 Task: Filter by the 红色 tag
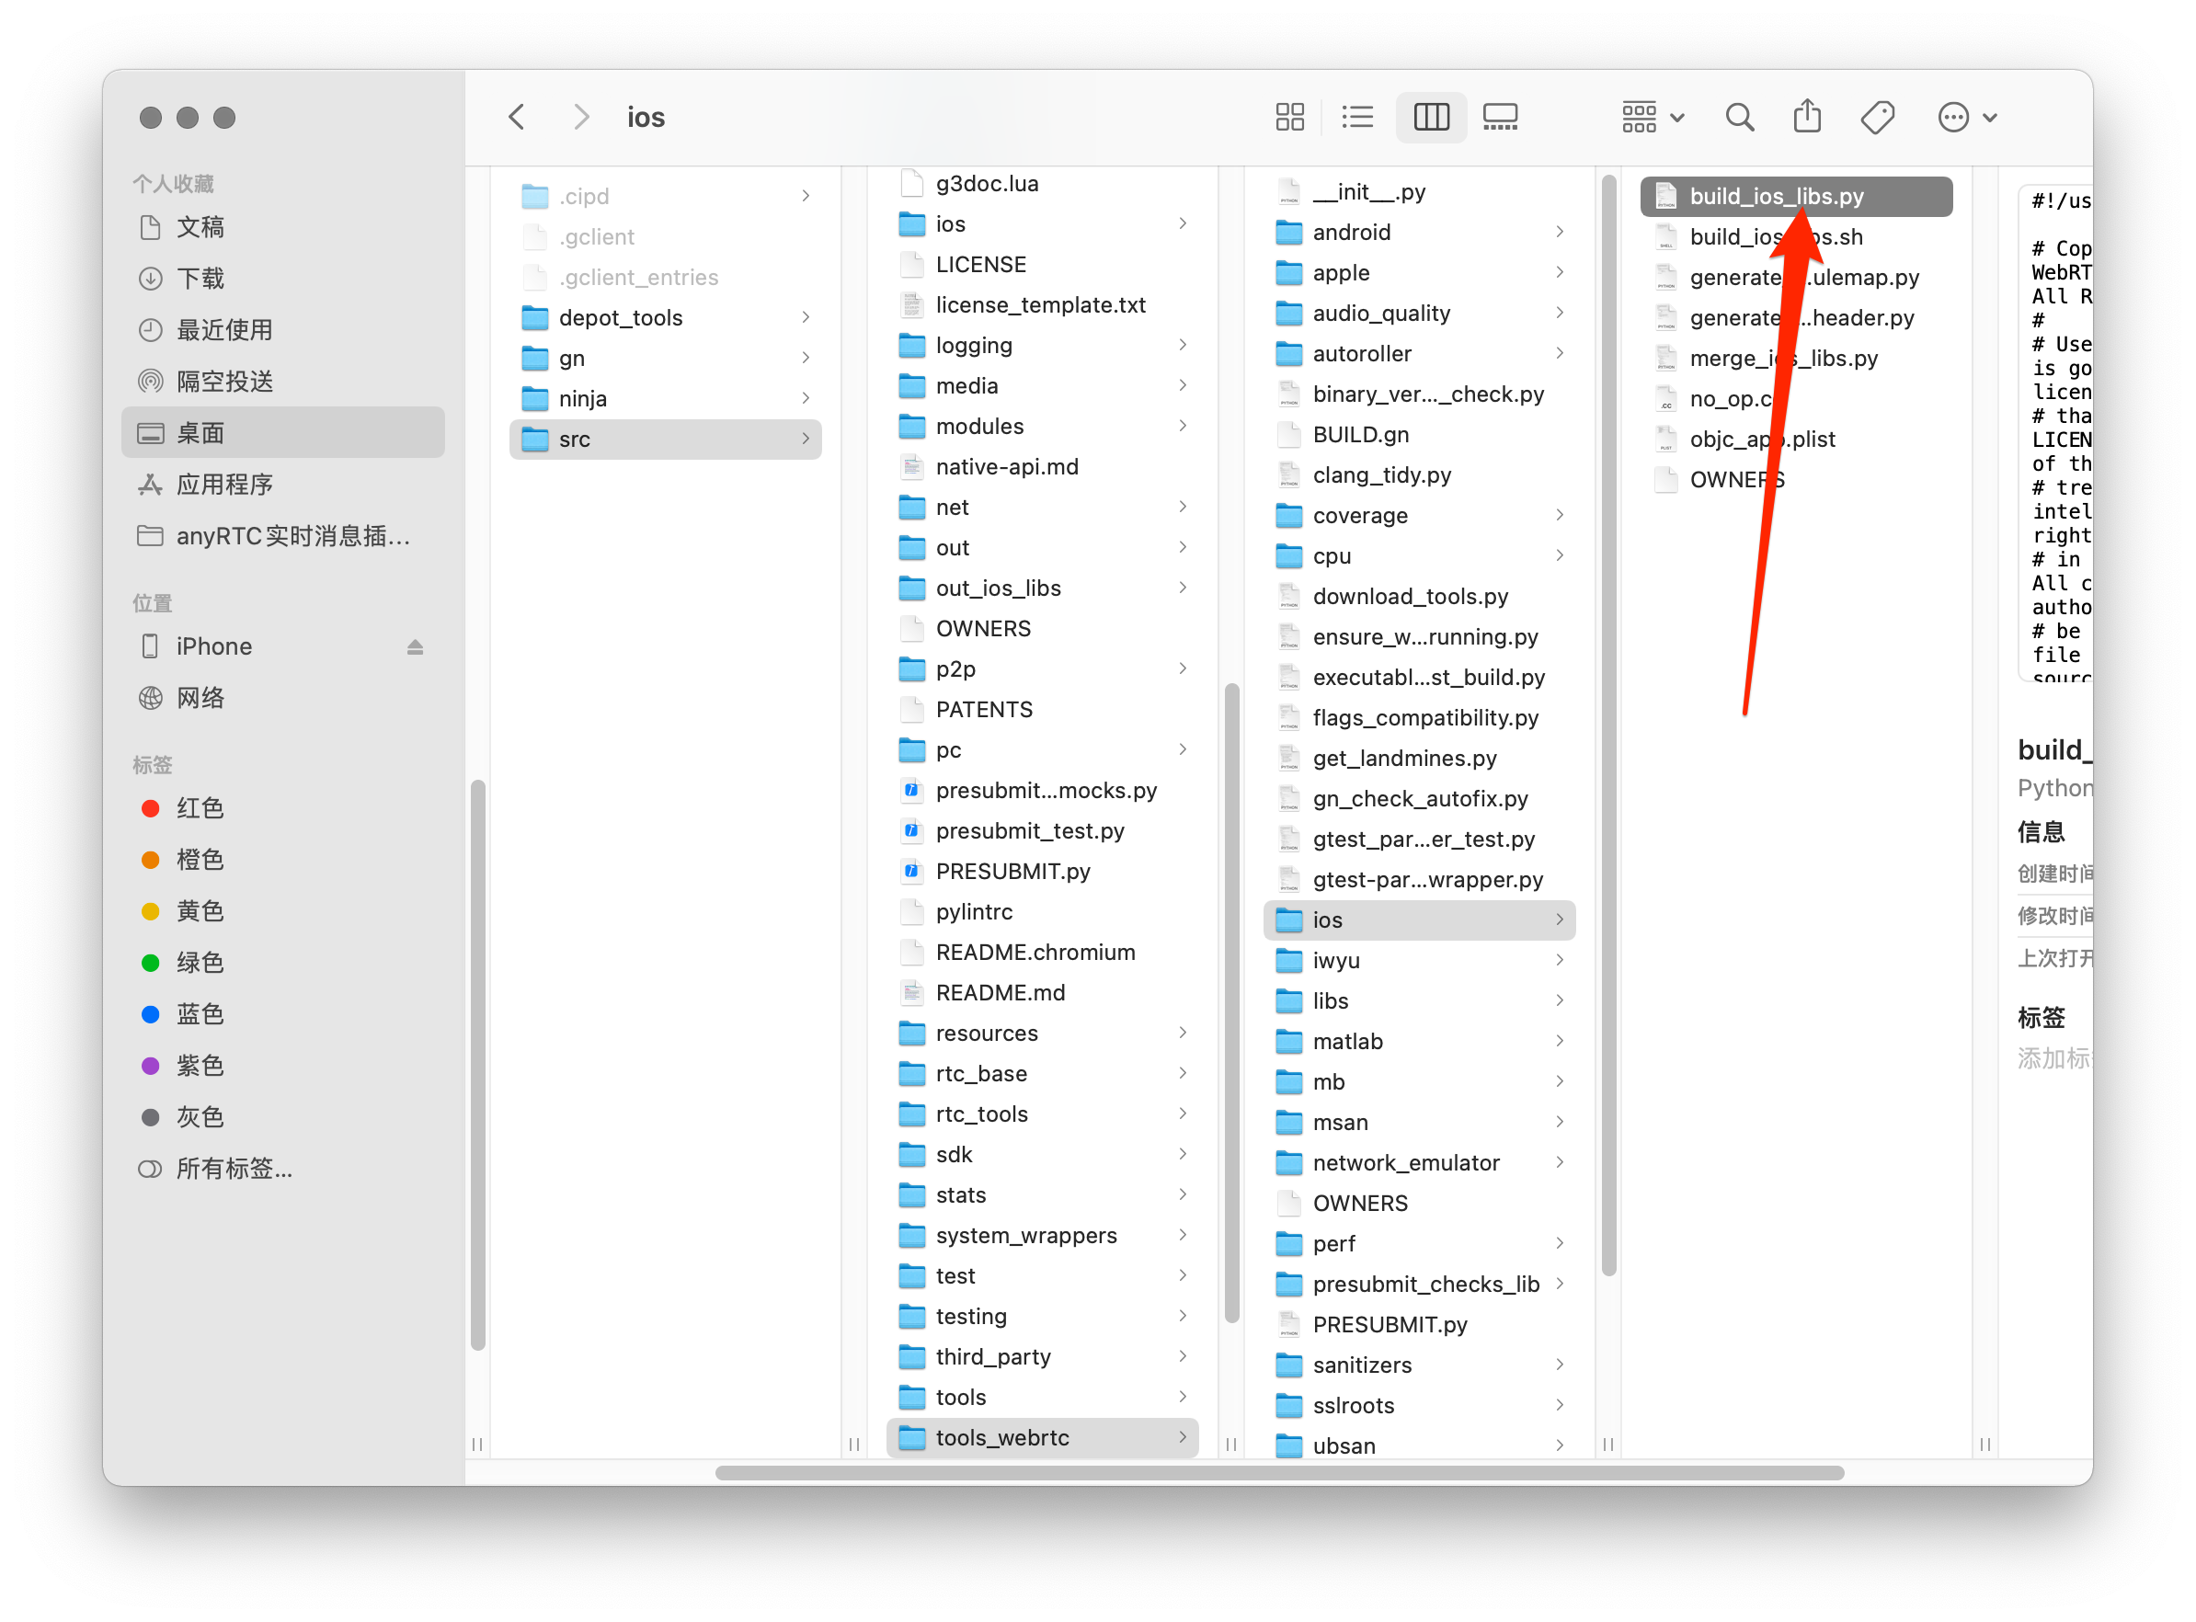click(282, 808)
